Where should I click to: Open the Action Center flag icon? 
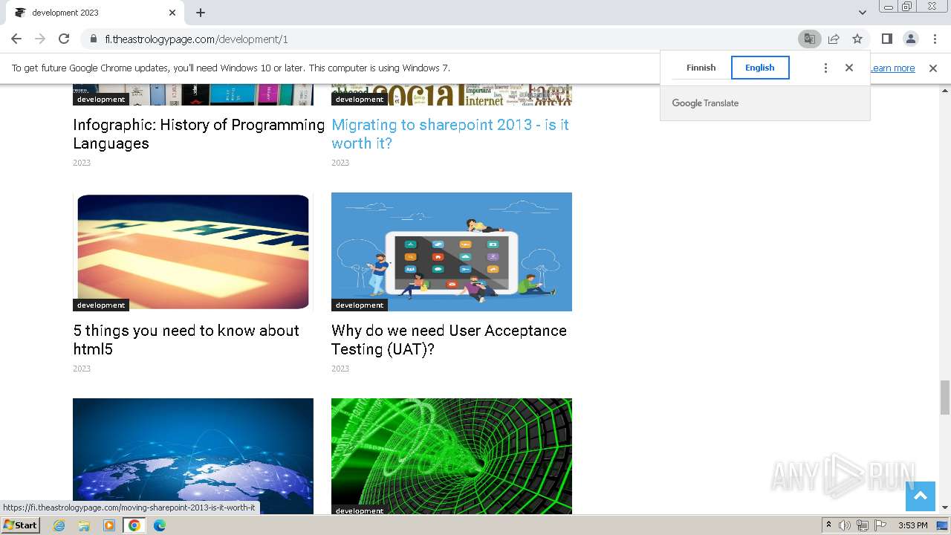(x=880, y=525)
